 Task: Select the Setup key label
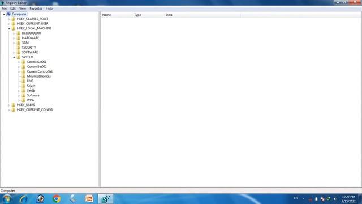point(31,91)
